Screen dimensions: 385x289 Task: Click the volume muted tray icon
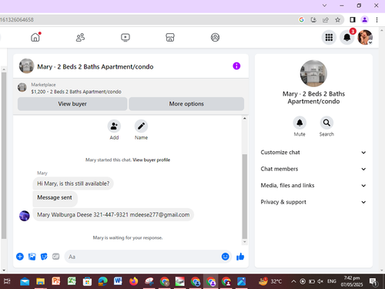[320, 281]
